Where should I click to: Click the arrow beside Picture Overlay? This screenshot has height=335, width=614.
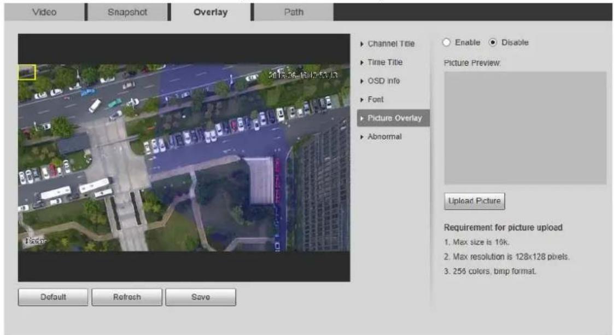362,118
